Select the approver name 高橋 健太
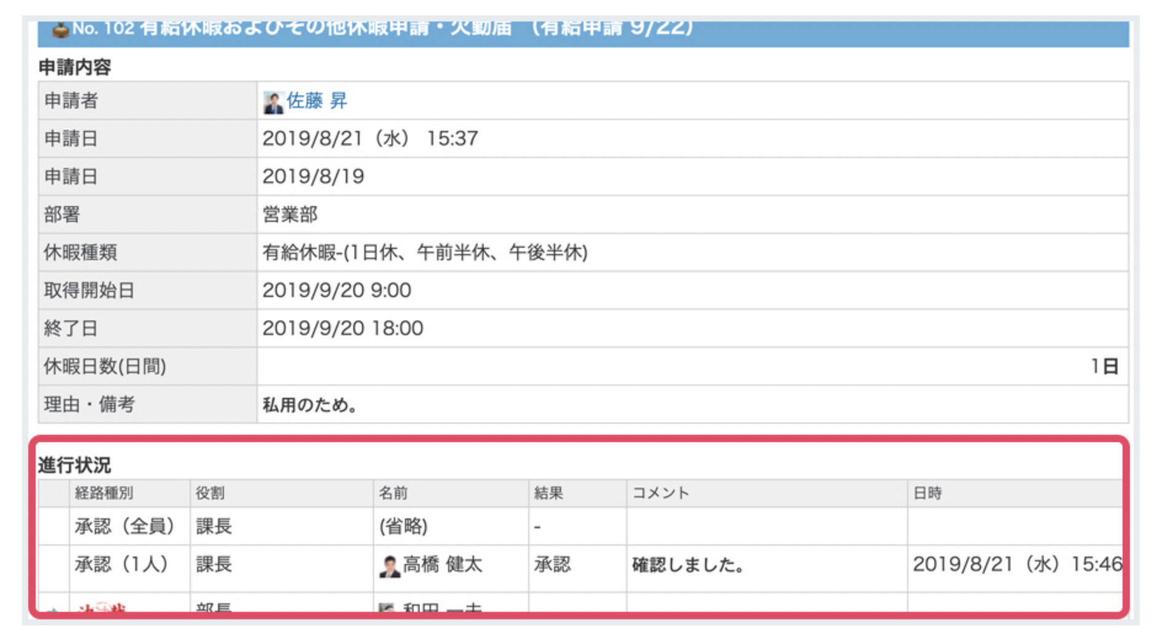The image size is (1157, 642). [442, 565]
